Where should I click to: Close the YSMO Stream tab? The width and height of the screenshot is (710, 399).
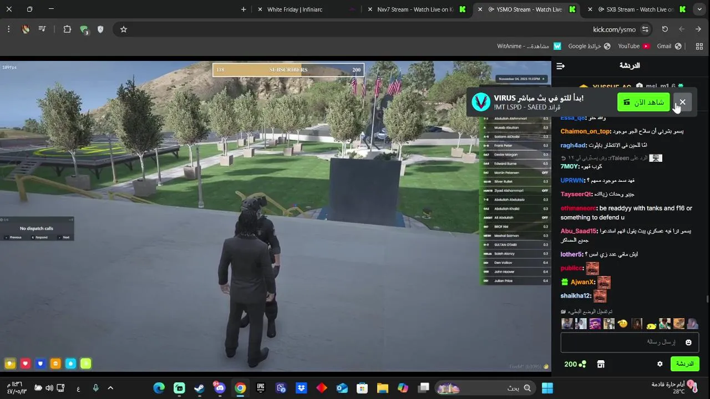click(480, 9)
